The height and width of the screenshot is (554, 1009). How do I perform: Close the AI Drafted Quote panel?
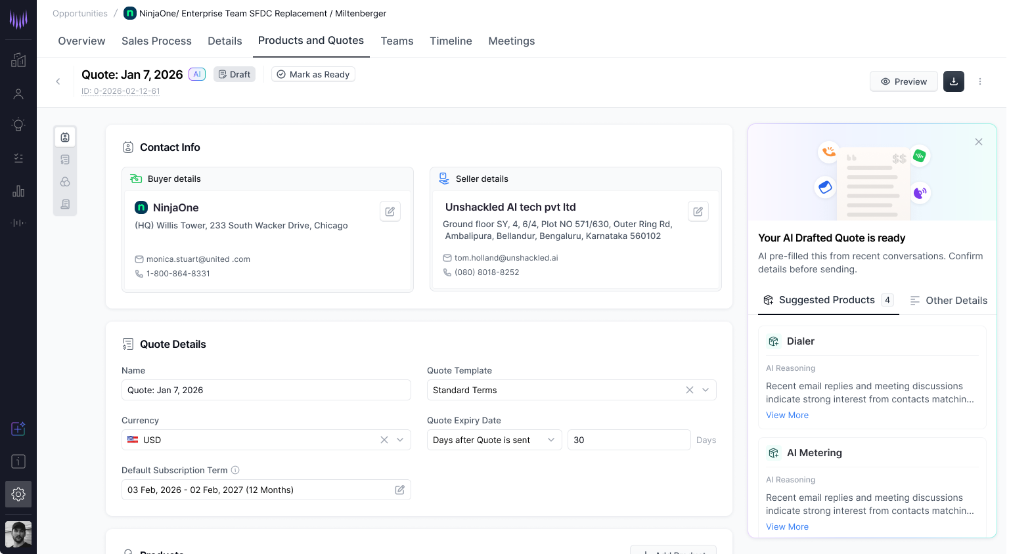coord(979,142)
